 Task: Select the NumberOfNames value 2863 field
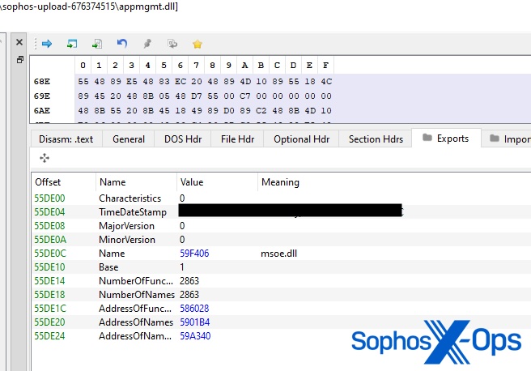click(191, 295)
